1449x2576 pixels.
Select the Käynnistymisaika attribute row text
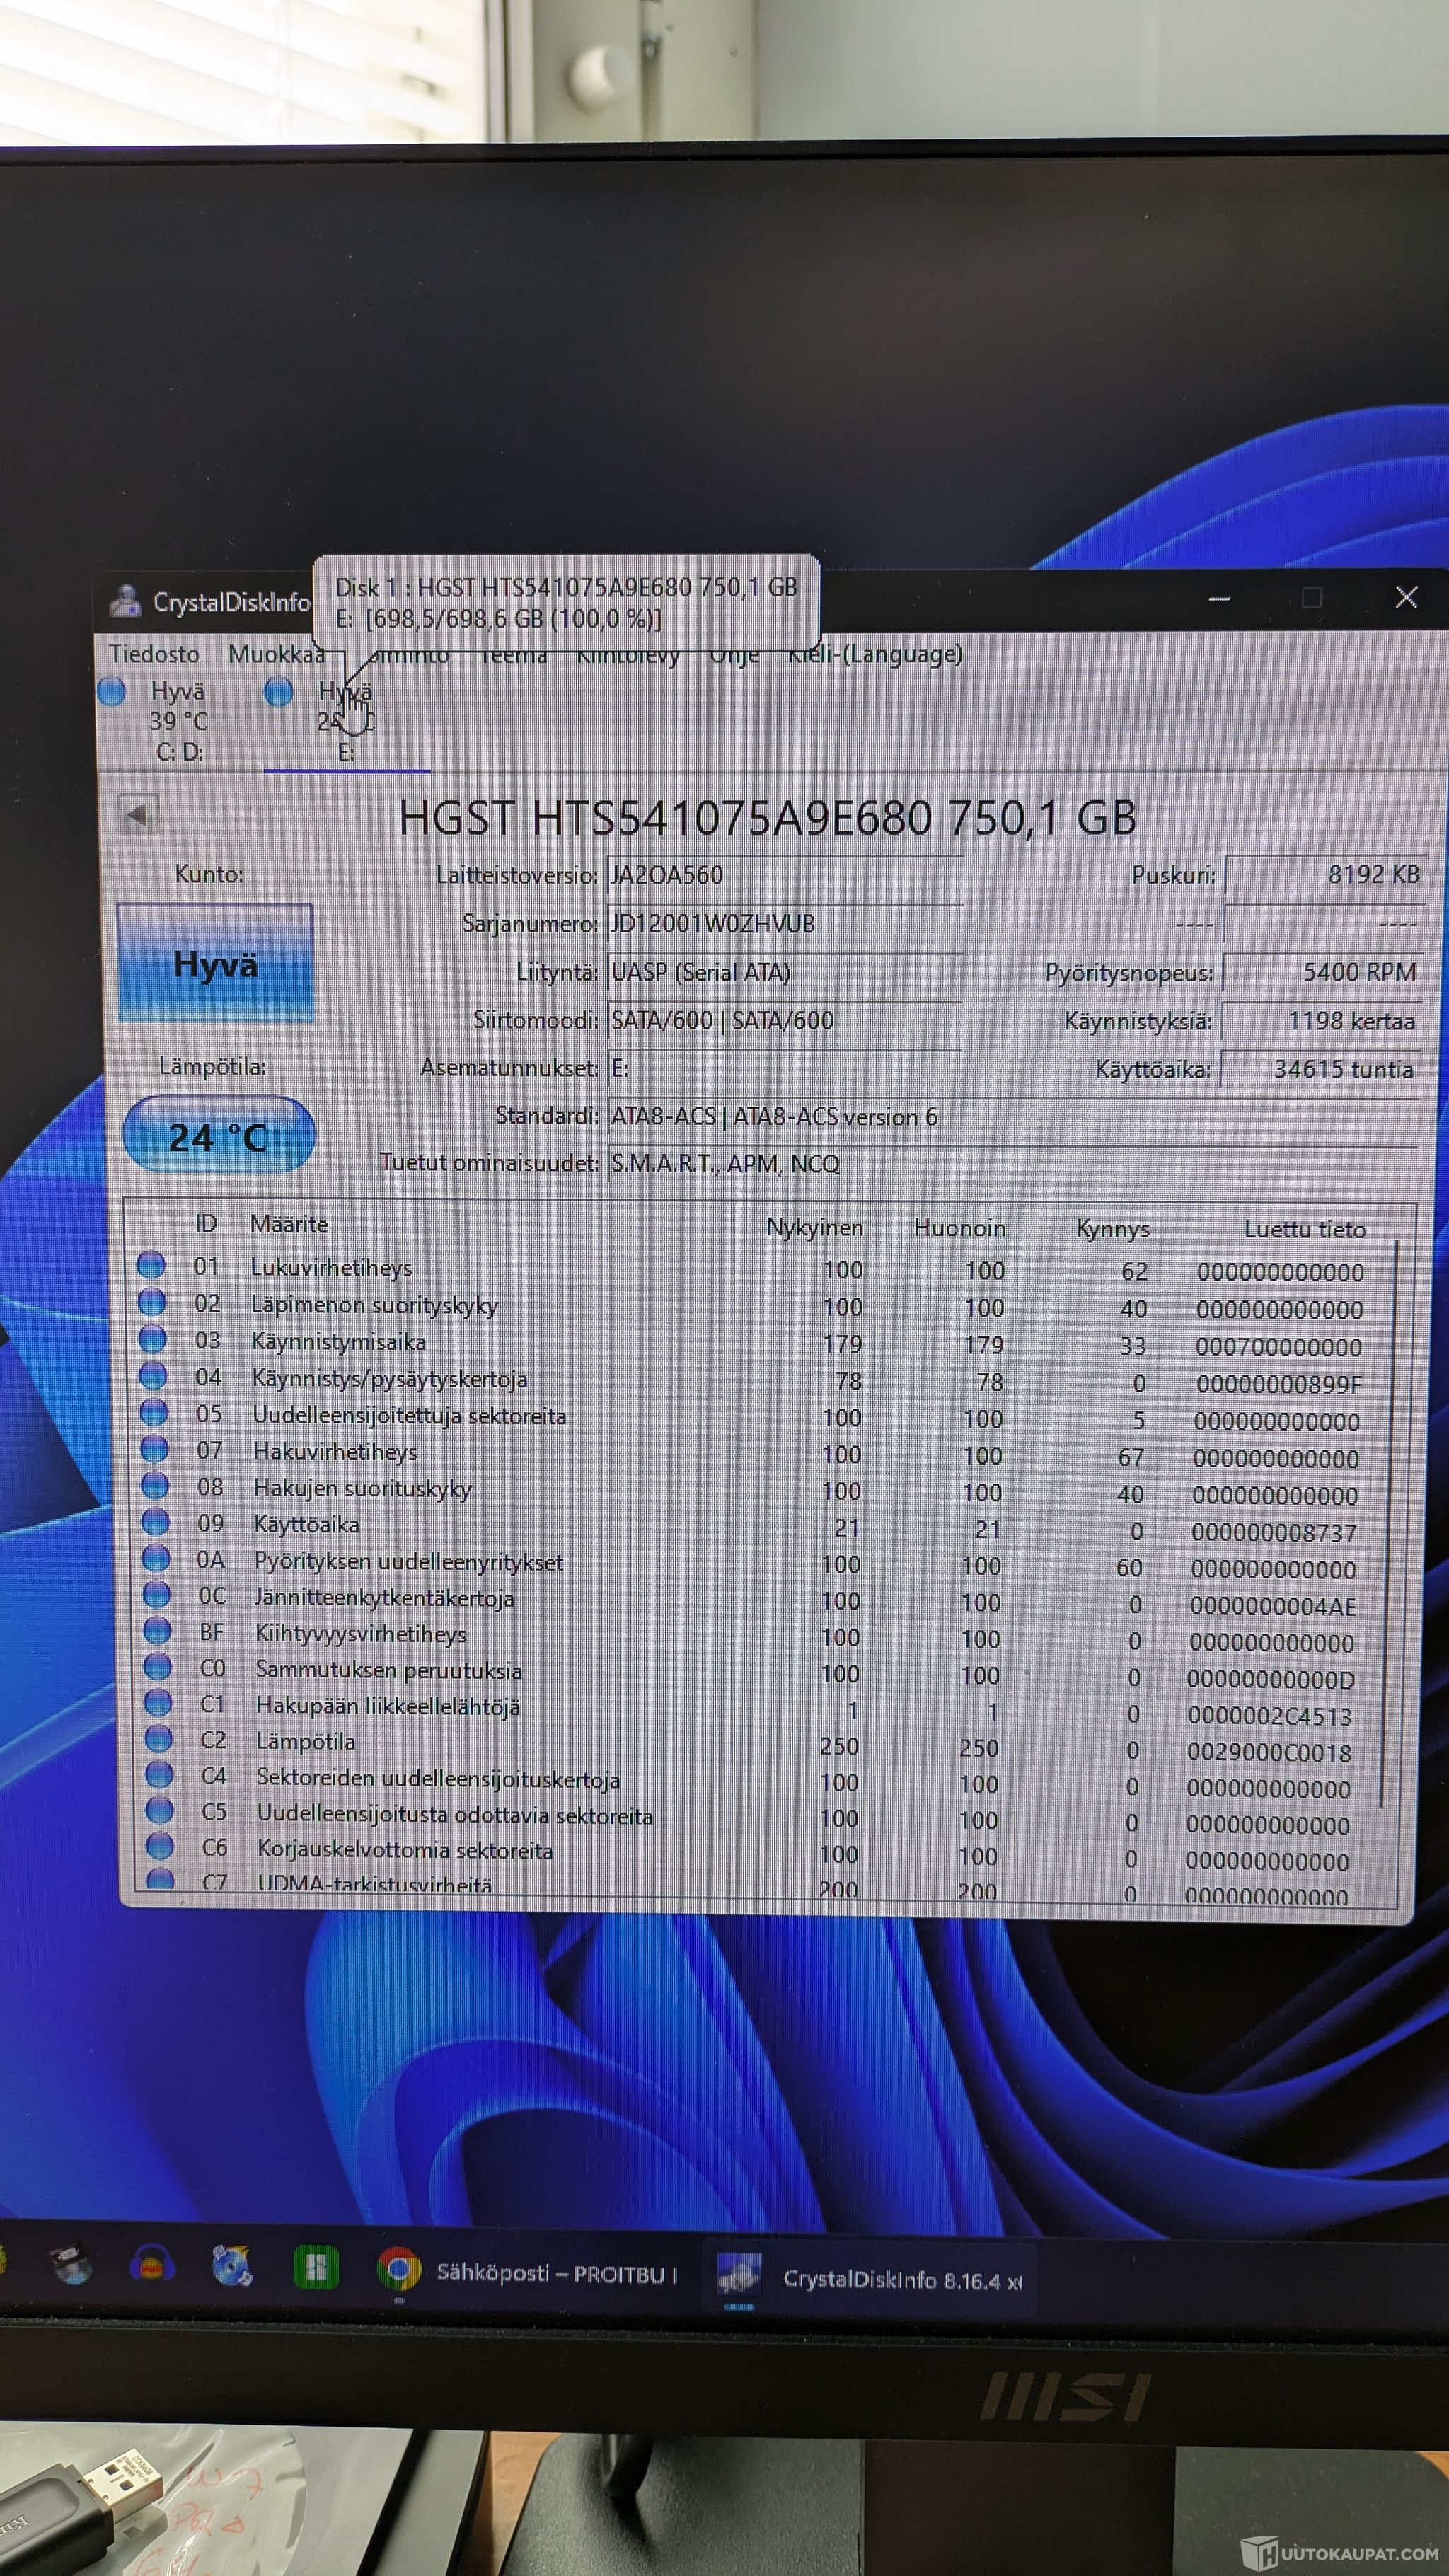pos(338,1341)
